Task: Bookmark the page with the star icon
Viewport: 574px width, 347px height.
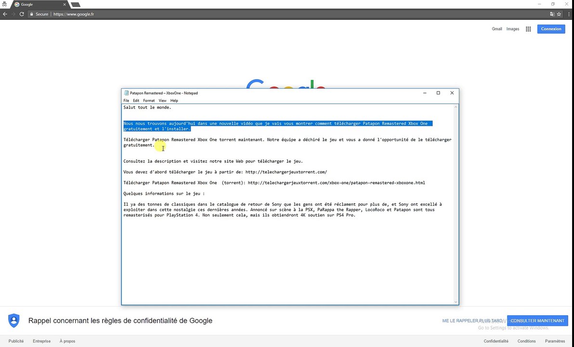Action: [x=559, y=14]
